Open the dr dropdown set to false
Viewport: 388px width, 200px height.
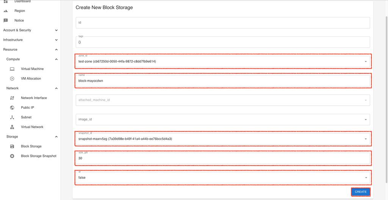[x=223, y=178]
